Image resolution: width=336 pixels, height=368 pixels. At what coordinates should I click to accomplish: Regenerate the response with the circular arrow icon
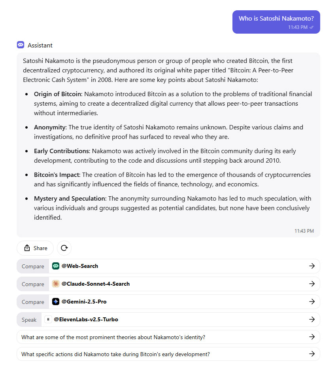click(x=64, y=248)
